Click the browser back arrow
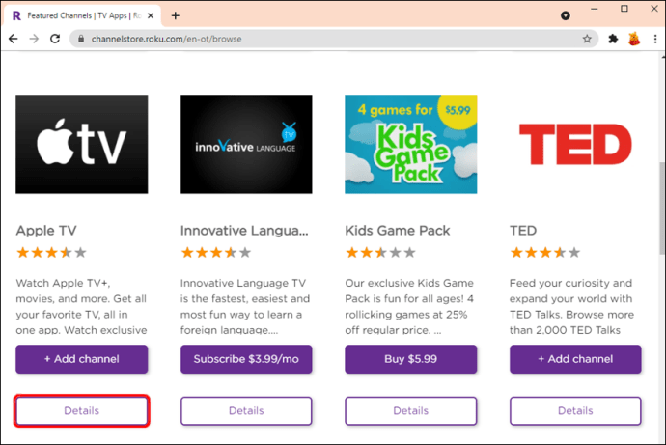 [x=13, y=39]
